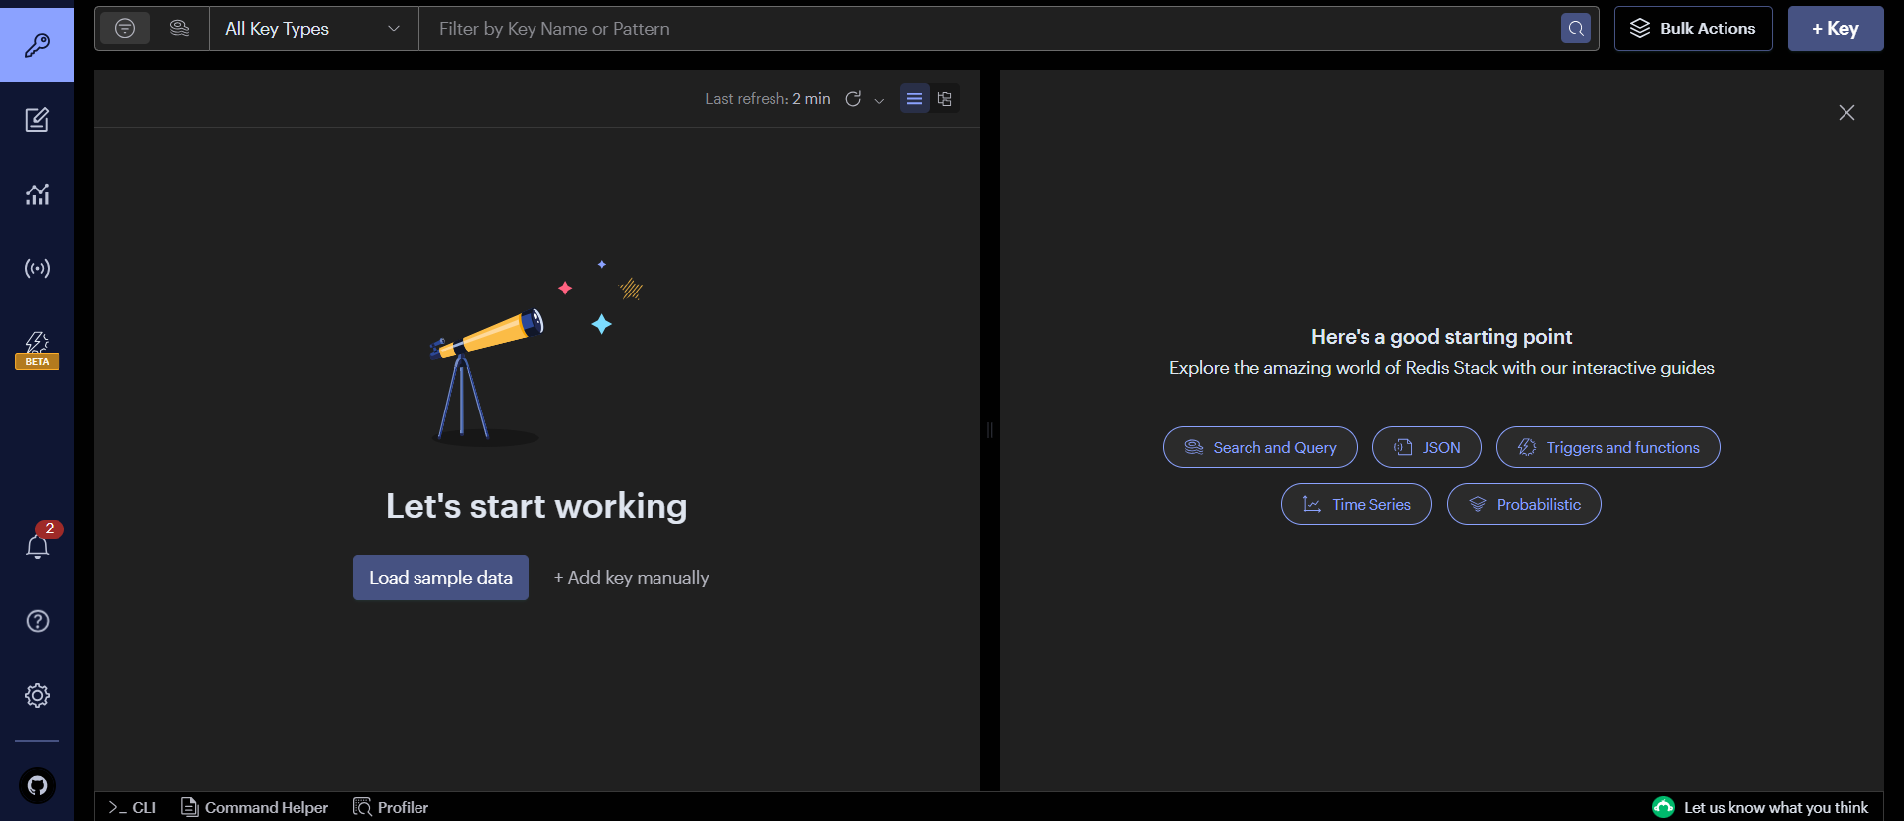Open the GitHub repository icon
Screen dimensions: 1904x821
(x=37, y=786)
